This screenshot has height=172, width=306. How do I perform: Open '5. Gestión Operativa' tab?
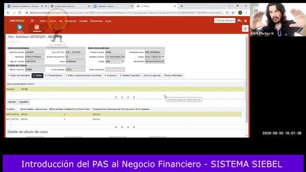[130, 75]
